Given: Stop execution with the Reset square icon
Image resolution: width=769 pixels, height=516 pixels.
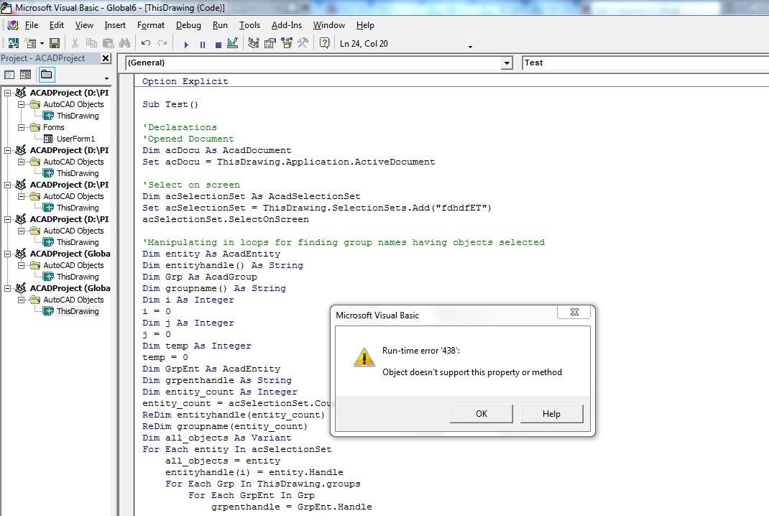Looking at the screenshot, I should 218,44.
